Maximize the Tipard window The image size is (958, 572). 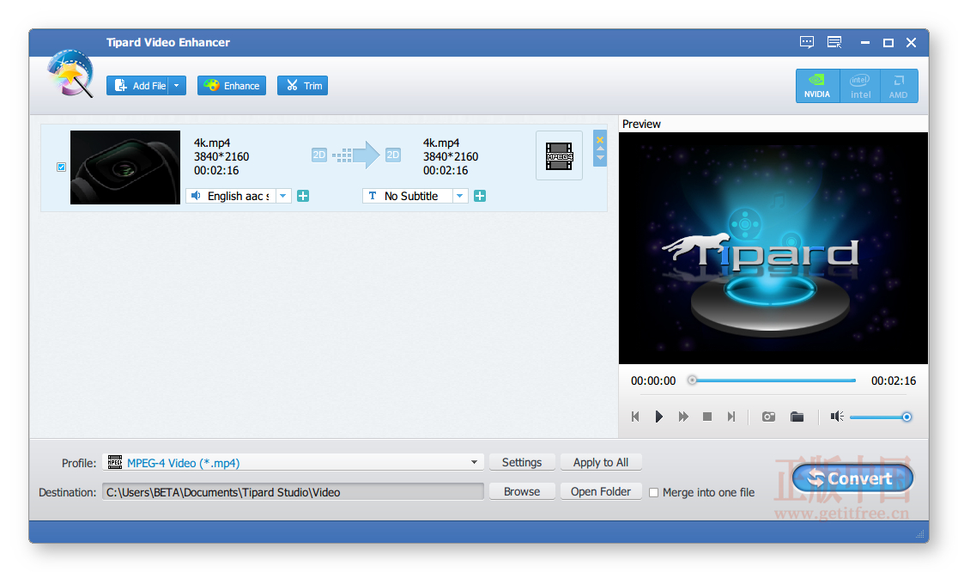[x=888, y=42]
